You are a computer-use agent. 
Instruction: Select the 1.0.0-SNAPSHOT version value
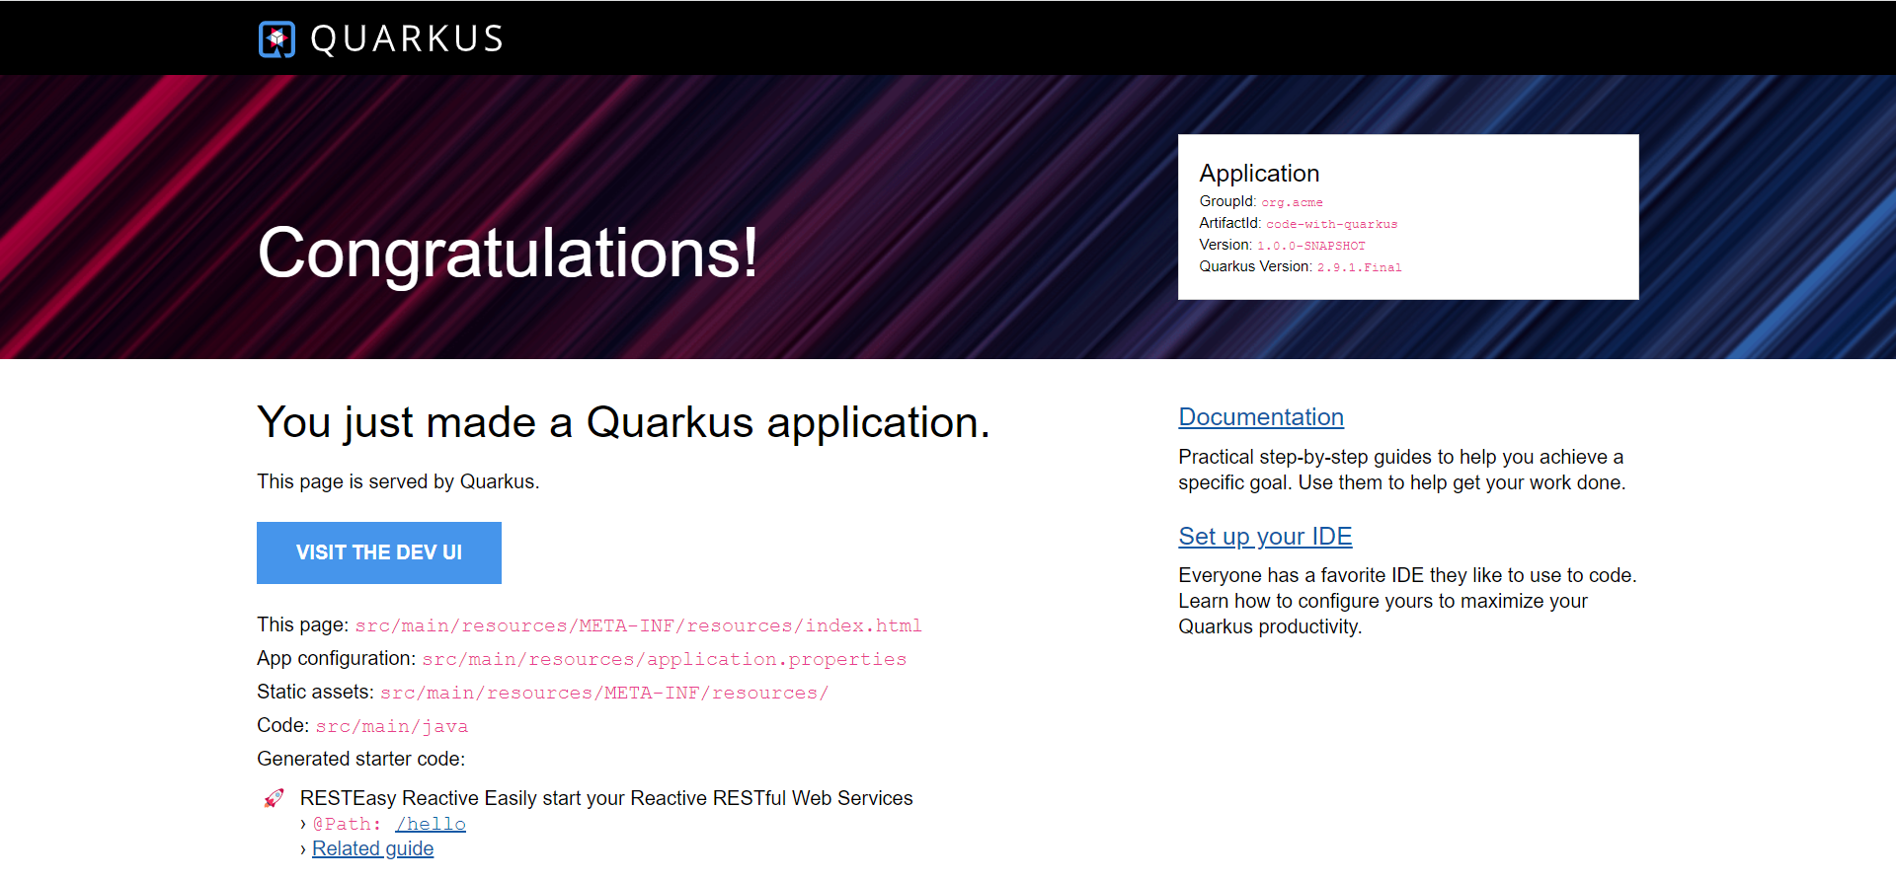(x=1311, y=246)
